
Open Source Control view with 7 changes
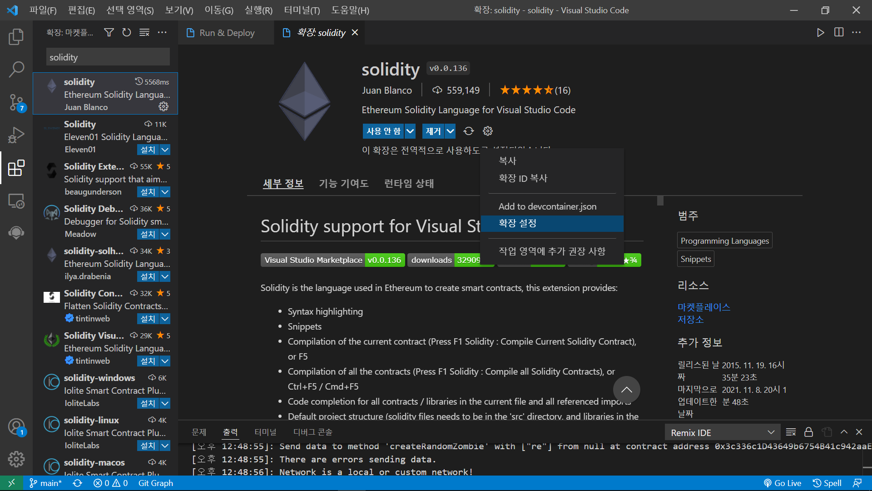pyautogui.click(x=16, y=102)
